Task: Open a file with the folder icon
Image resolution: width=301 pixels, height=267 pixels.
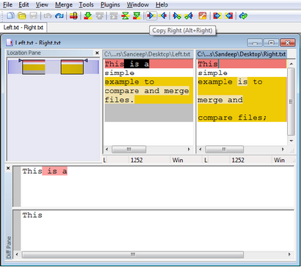Action: [22, 16]
